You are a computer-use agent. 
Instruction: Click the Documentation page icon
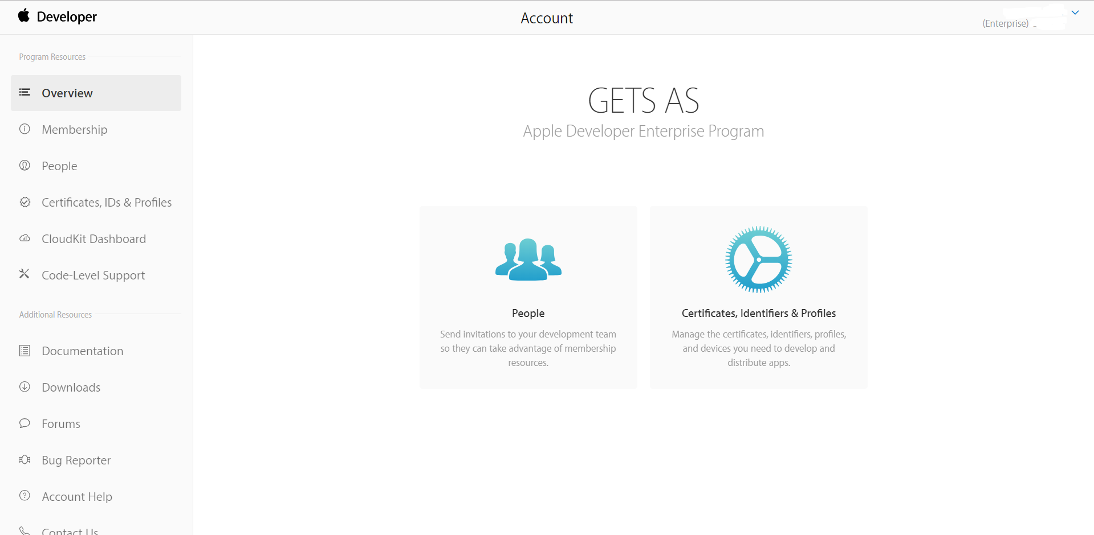pos(25,351)
